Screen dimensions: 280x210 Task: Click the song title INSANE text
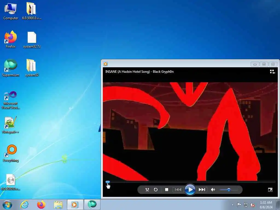coord(139,72)
